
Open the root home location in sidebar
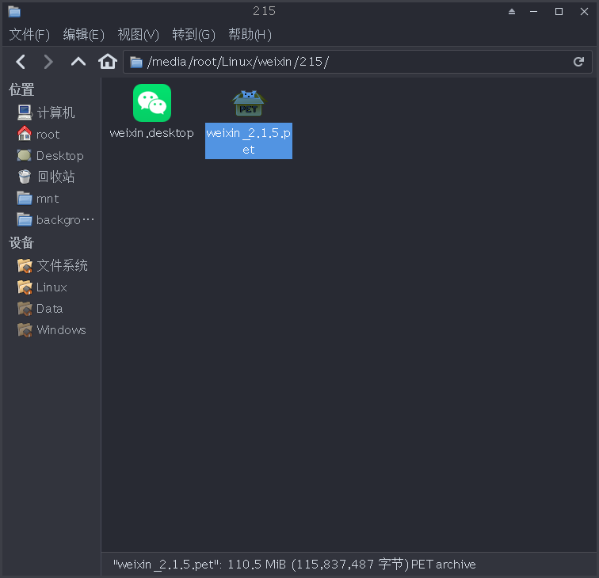point(39,134)
